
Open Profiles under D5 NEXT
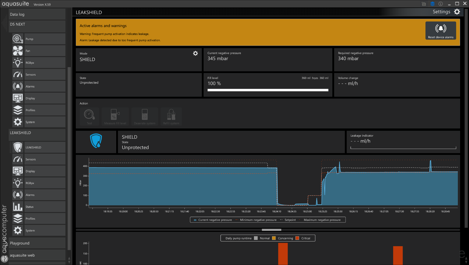tap(38, 110)
